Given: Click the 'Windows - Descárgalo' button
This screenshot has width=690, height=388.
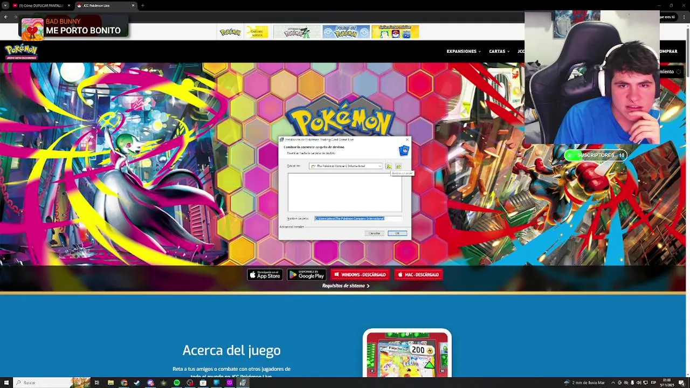Looking at the screenshot, I should (360, 275).
